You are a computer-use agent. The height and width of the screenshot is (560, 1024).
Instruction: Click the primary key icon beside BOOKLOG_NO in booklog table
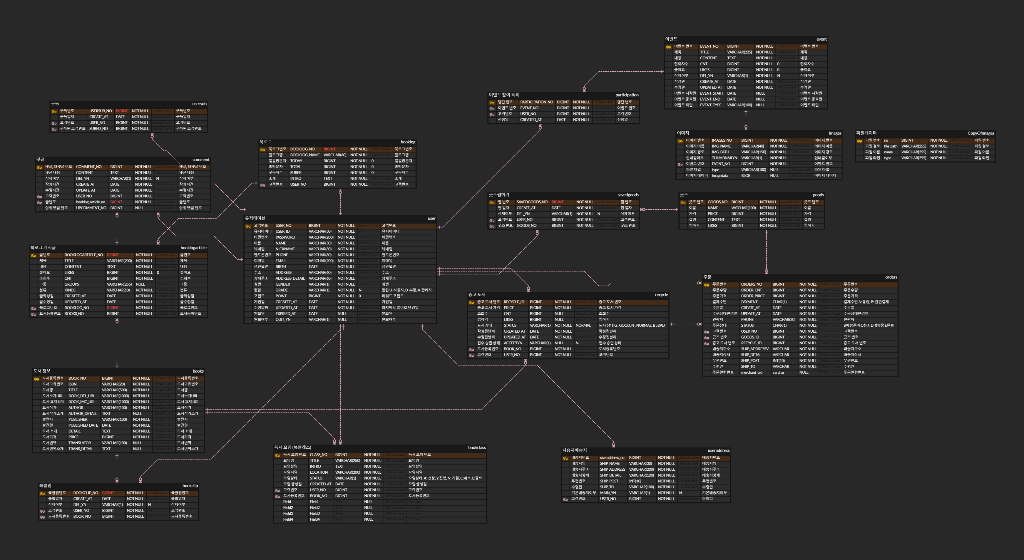263,150
